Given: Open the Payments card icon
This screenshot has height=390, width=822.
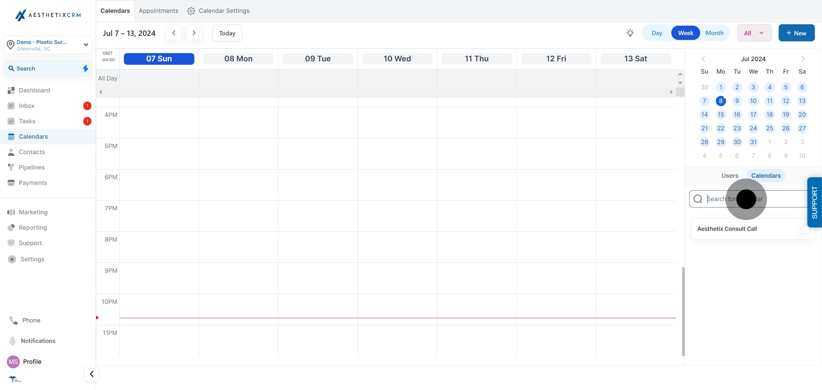Looking at the screenshot, I should [11, 183].
